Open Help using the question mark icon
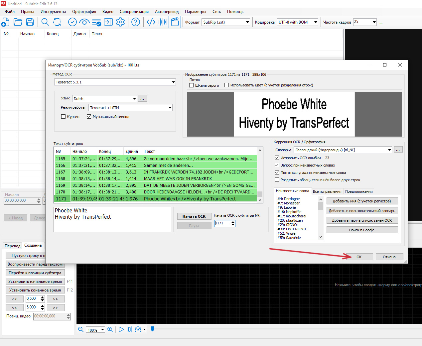This screenshot has height=346, width=422. click(x=135, y=22)
